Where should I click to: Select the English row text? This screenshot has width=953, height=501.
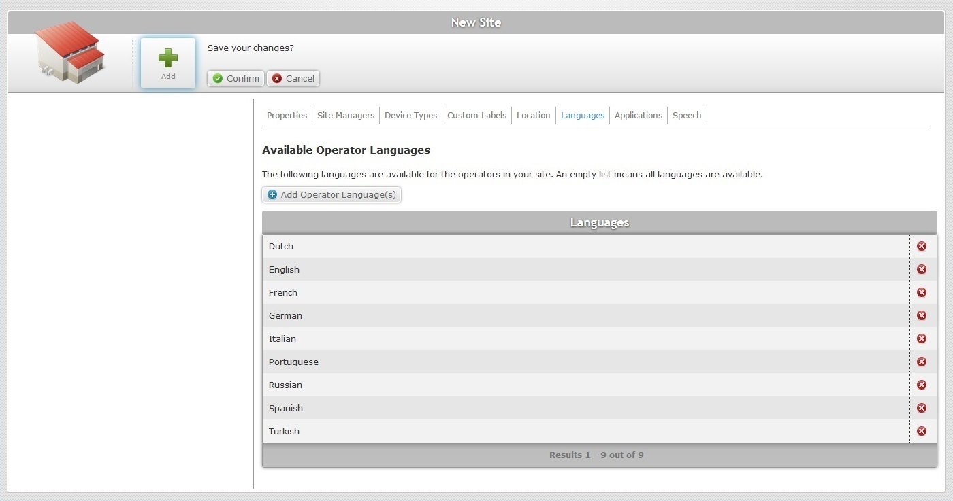pos(284,269)
